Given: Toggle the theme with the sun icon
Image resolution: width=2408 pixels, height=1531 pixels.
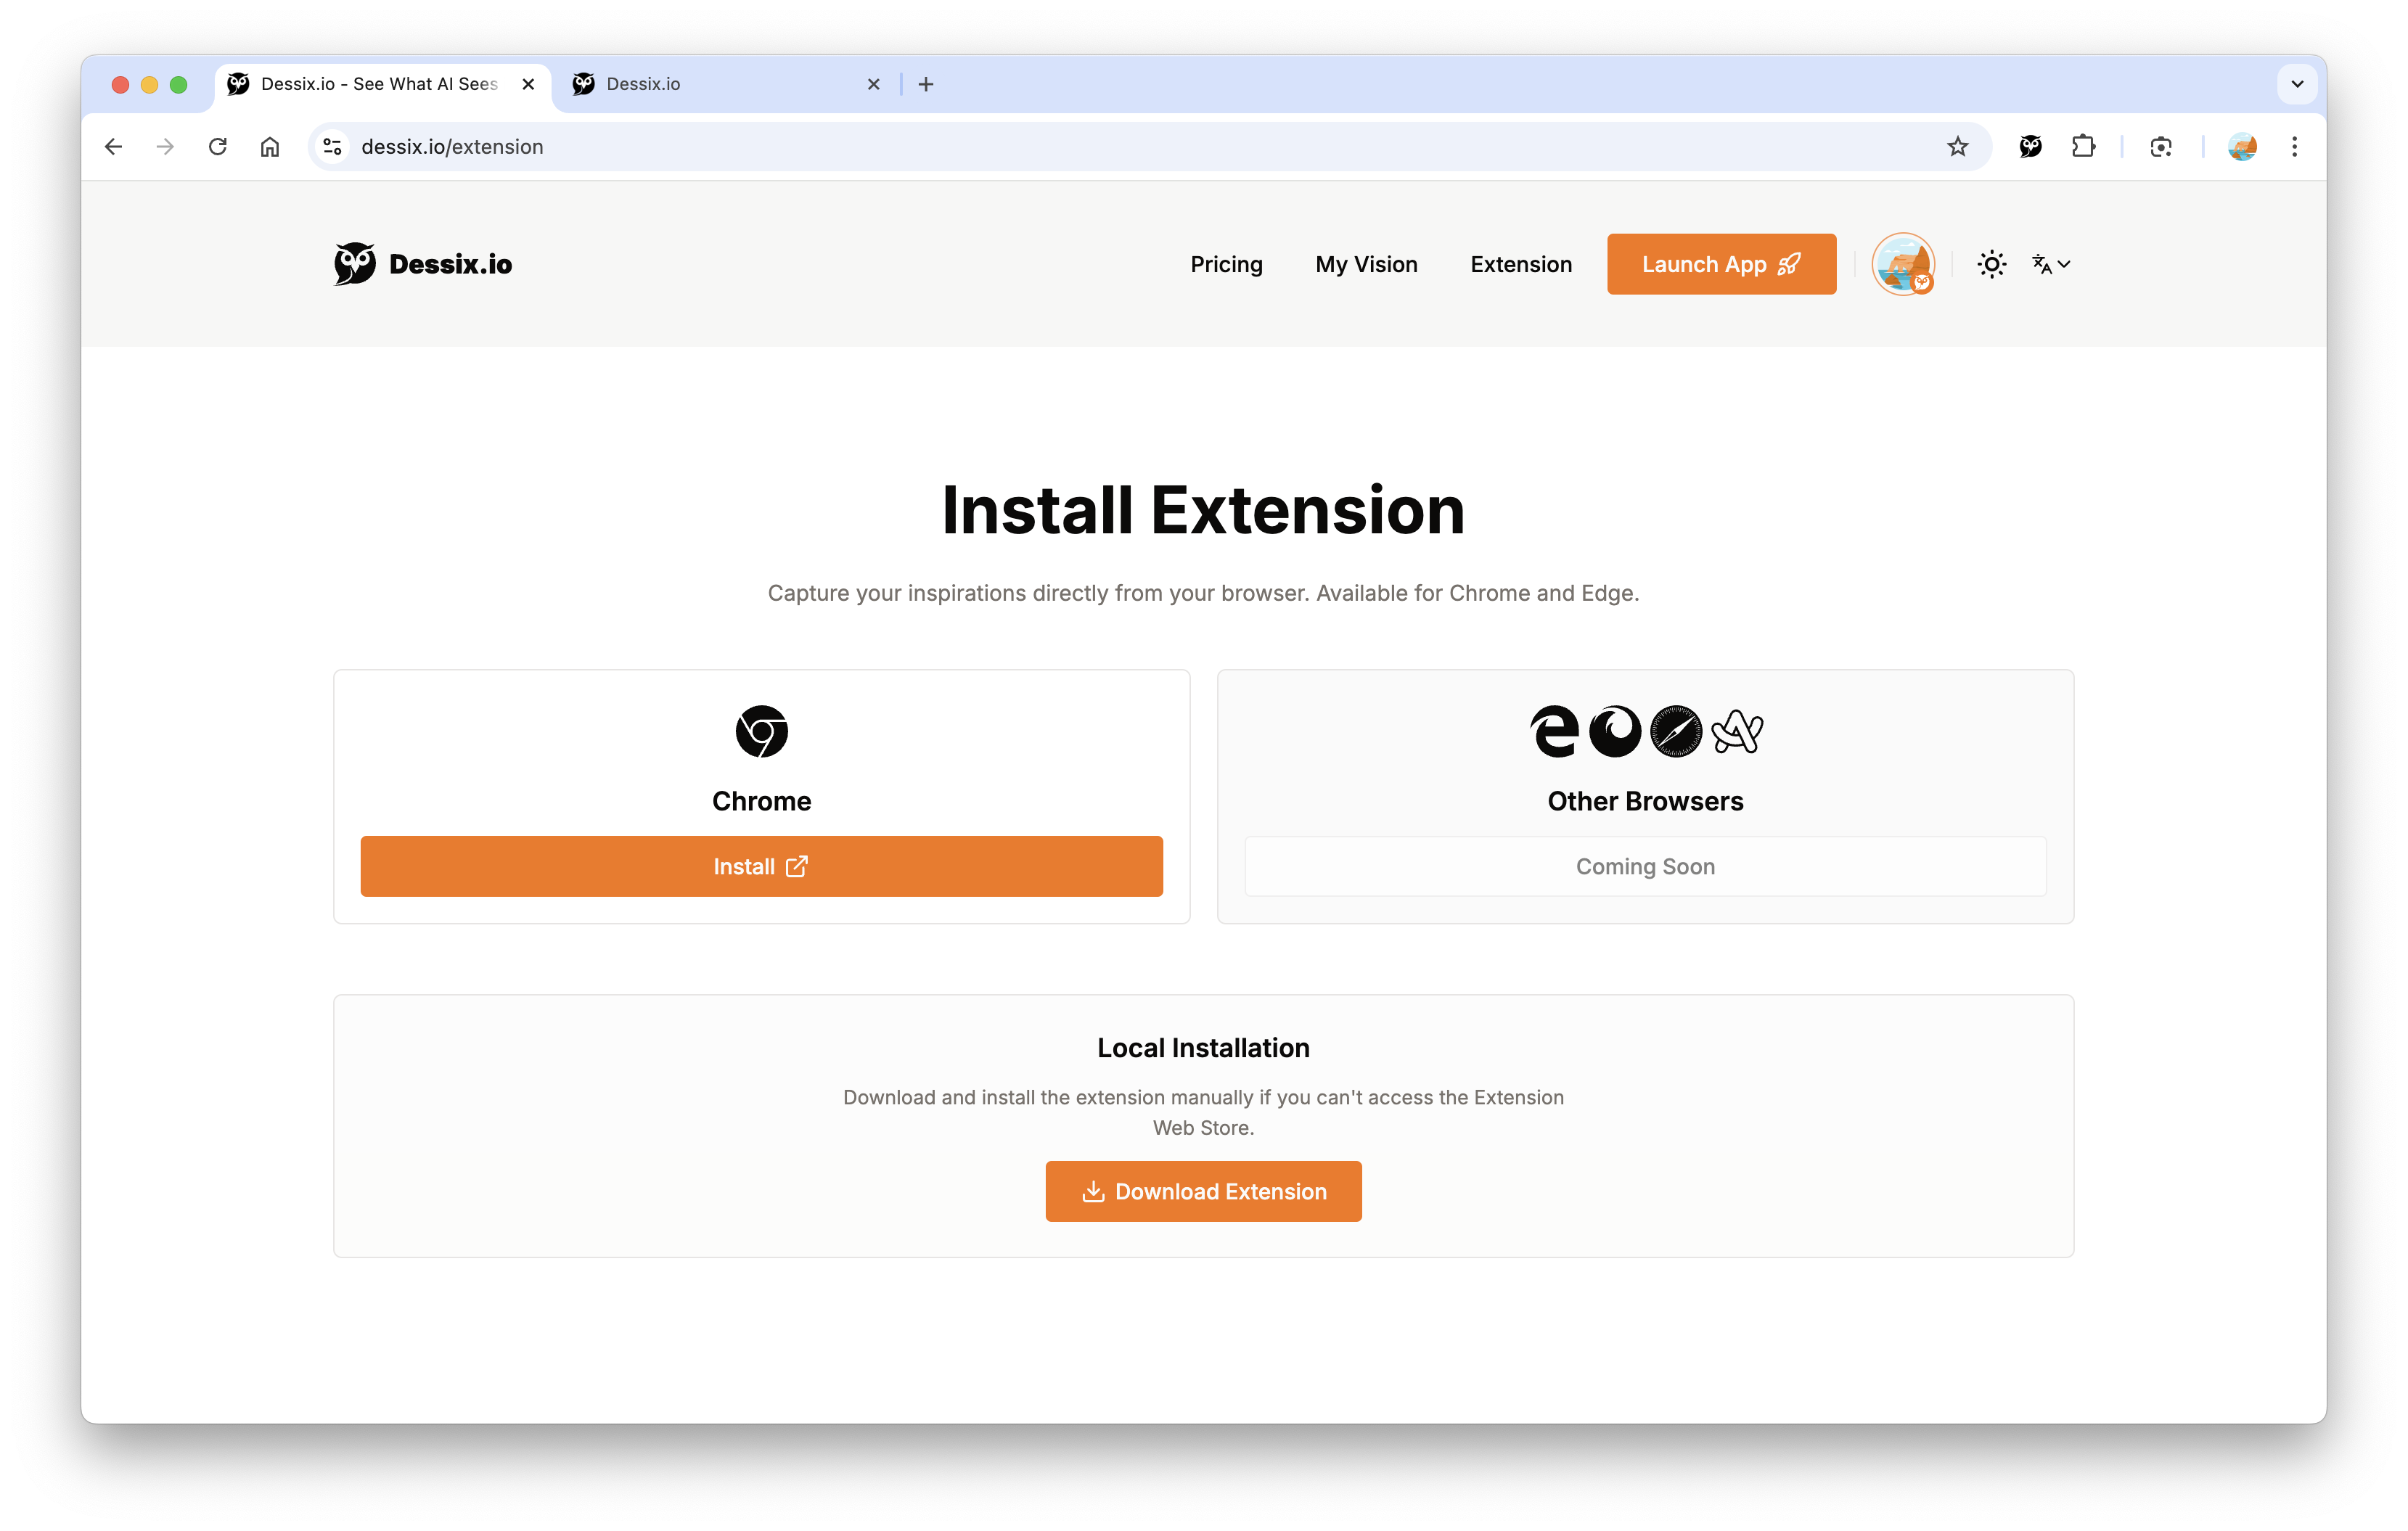Looking at the screenshot, I should pos(1991,263).
